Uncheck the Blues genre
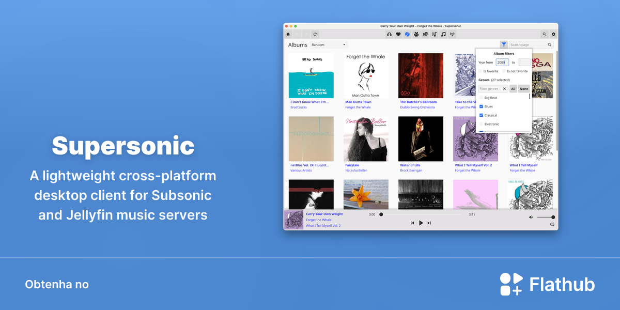620x310 pixels. click(x=482, y=106)
